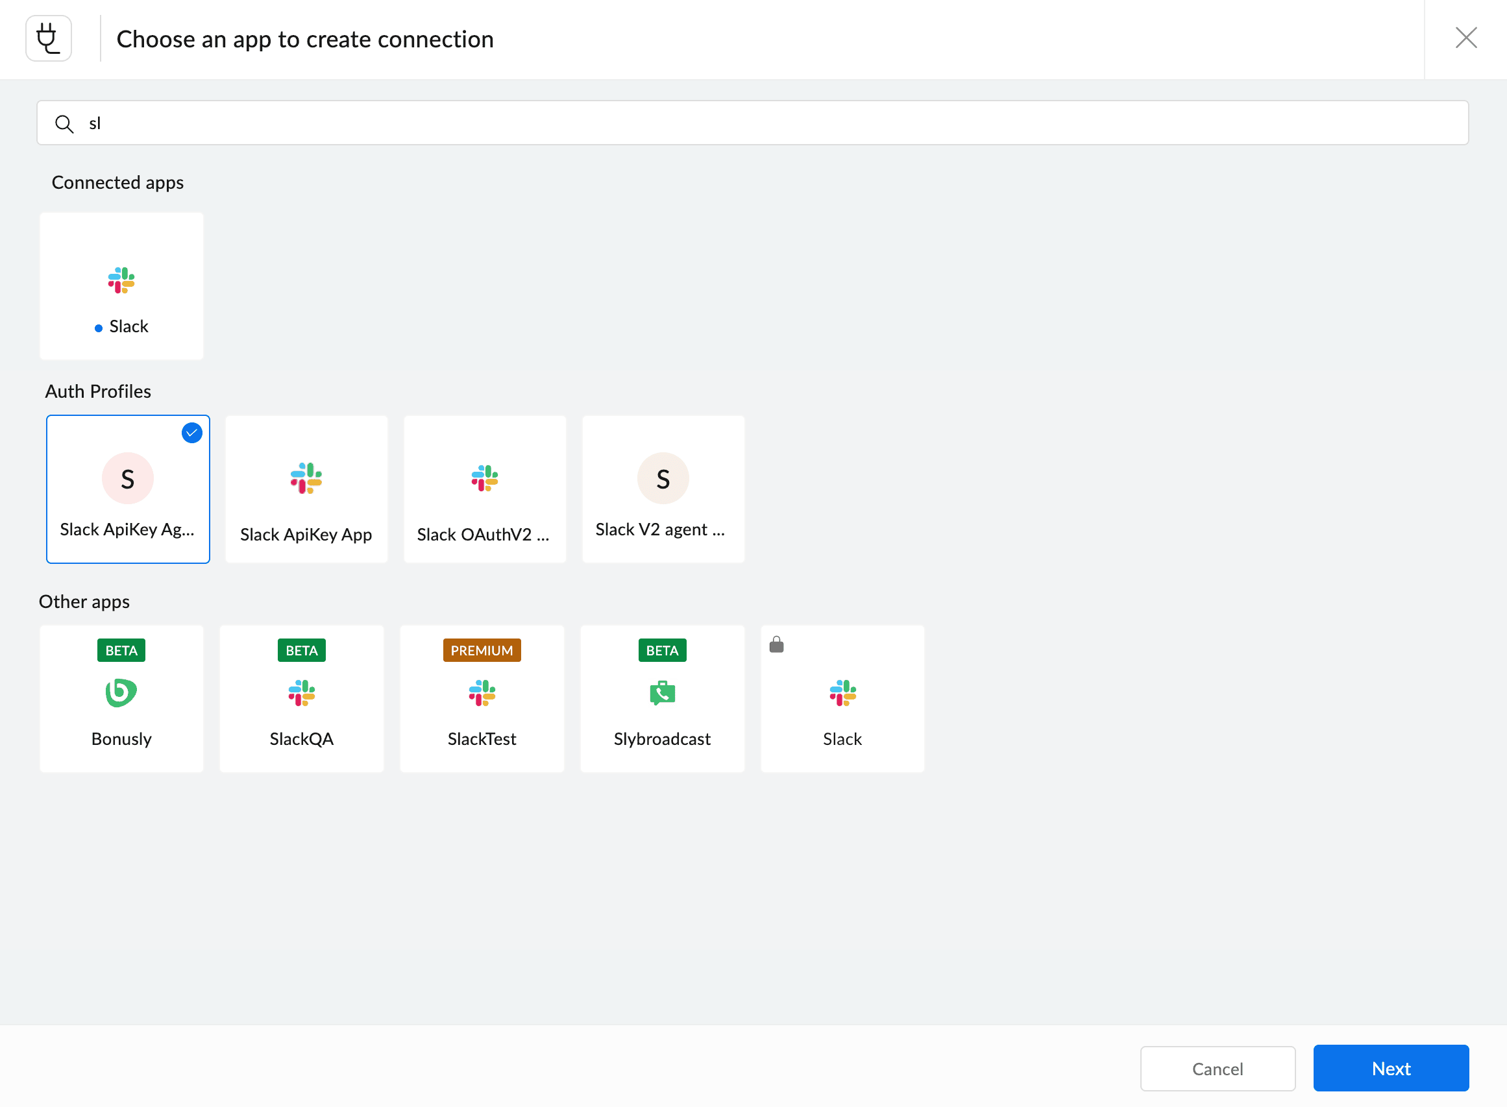Open the locked Slack app under Other apps

click(x=842, y=698)
